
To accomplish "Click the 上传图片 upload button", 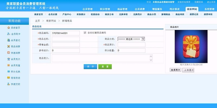I will tap(188, 70).
